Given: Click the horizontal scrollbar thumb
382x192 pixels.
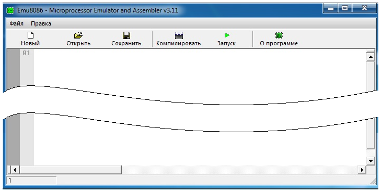Looking at the screenshot, I should [70, 170].
